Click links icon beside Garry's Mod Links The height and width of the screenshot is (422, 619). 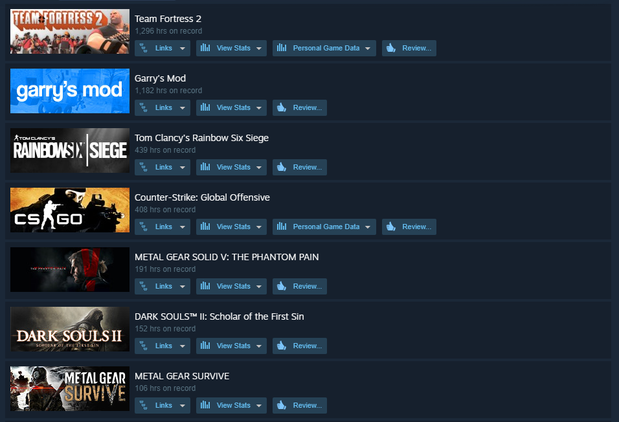pyautogui.click(x=143, y=108)
